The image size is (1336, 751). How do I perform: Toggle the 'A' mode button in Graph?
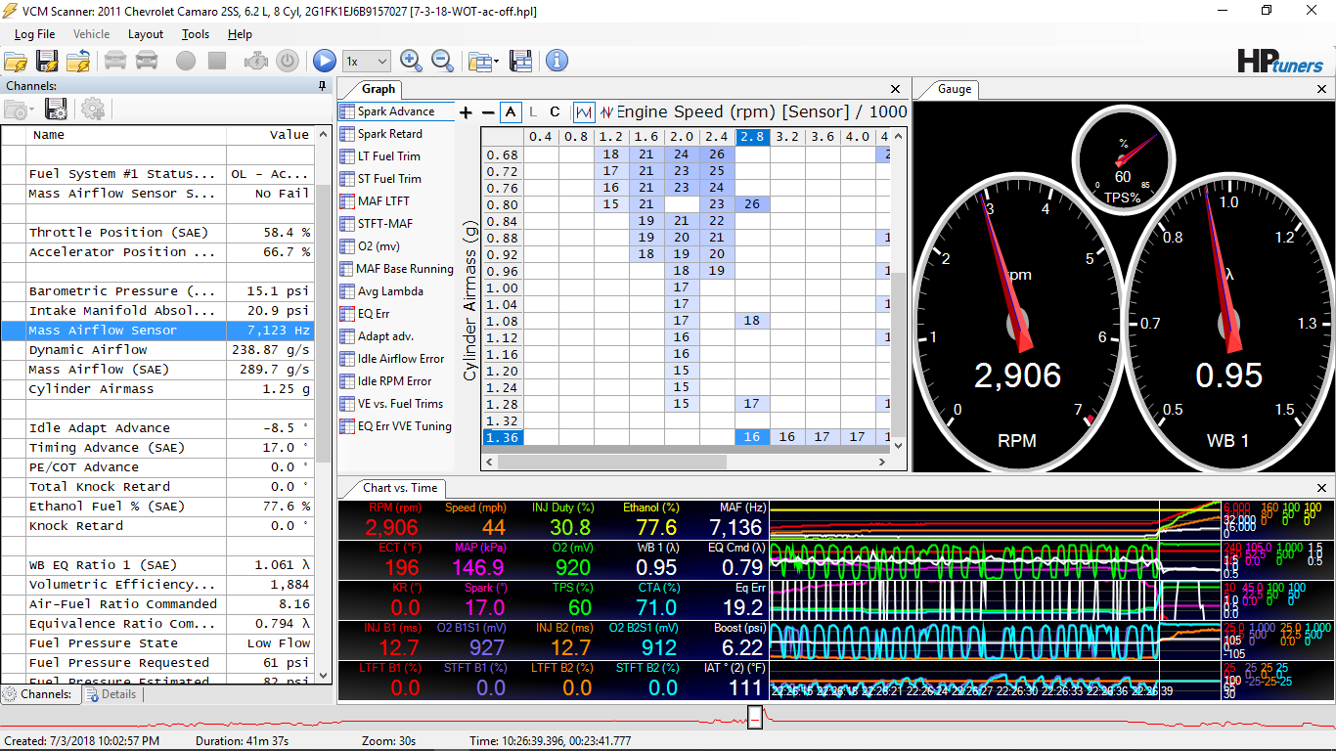(x=511, y=112)
